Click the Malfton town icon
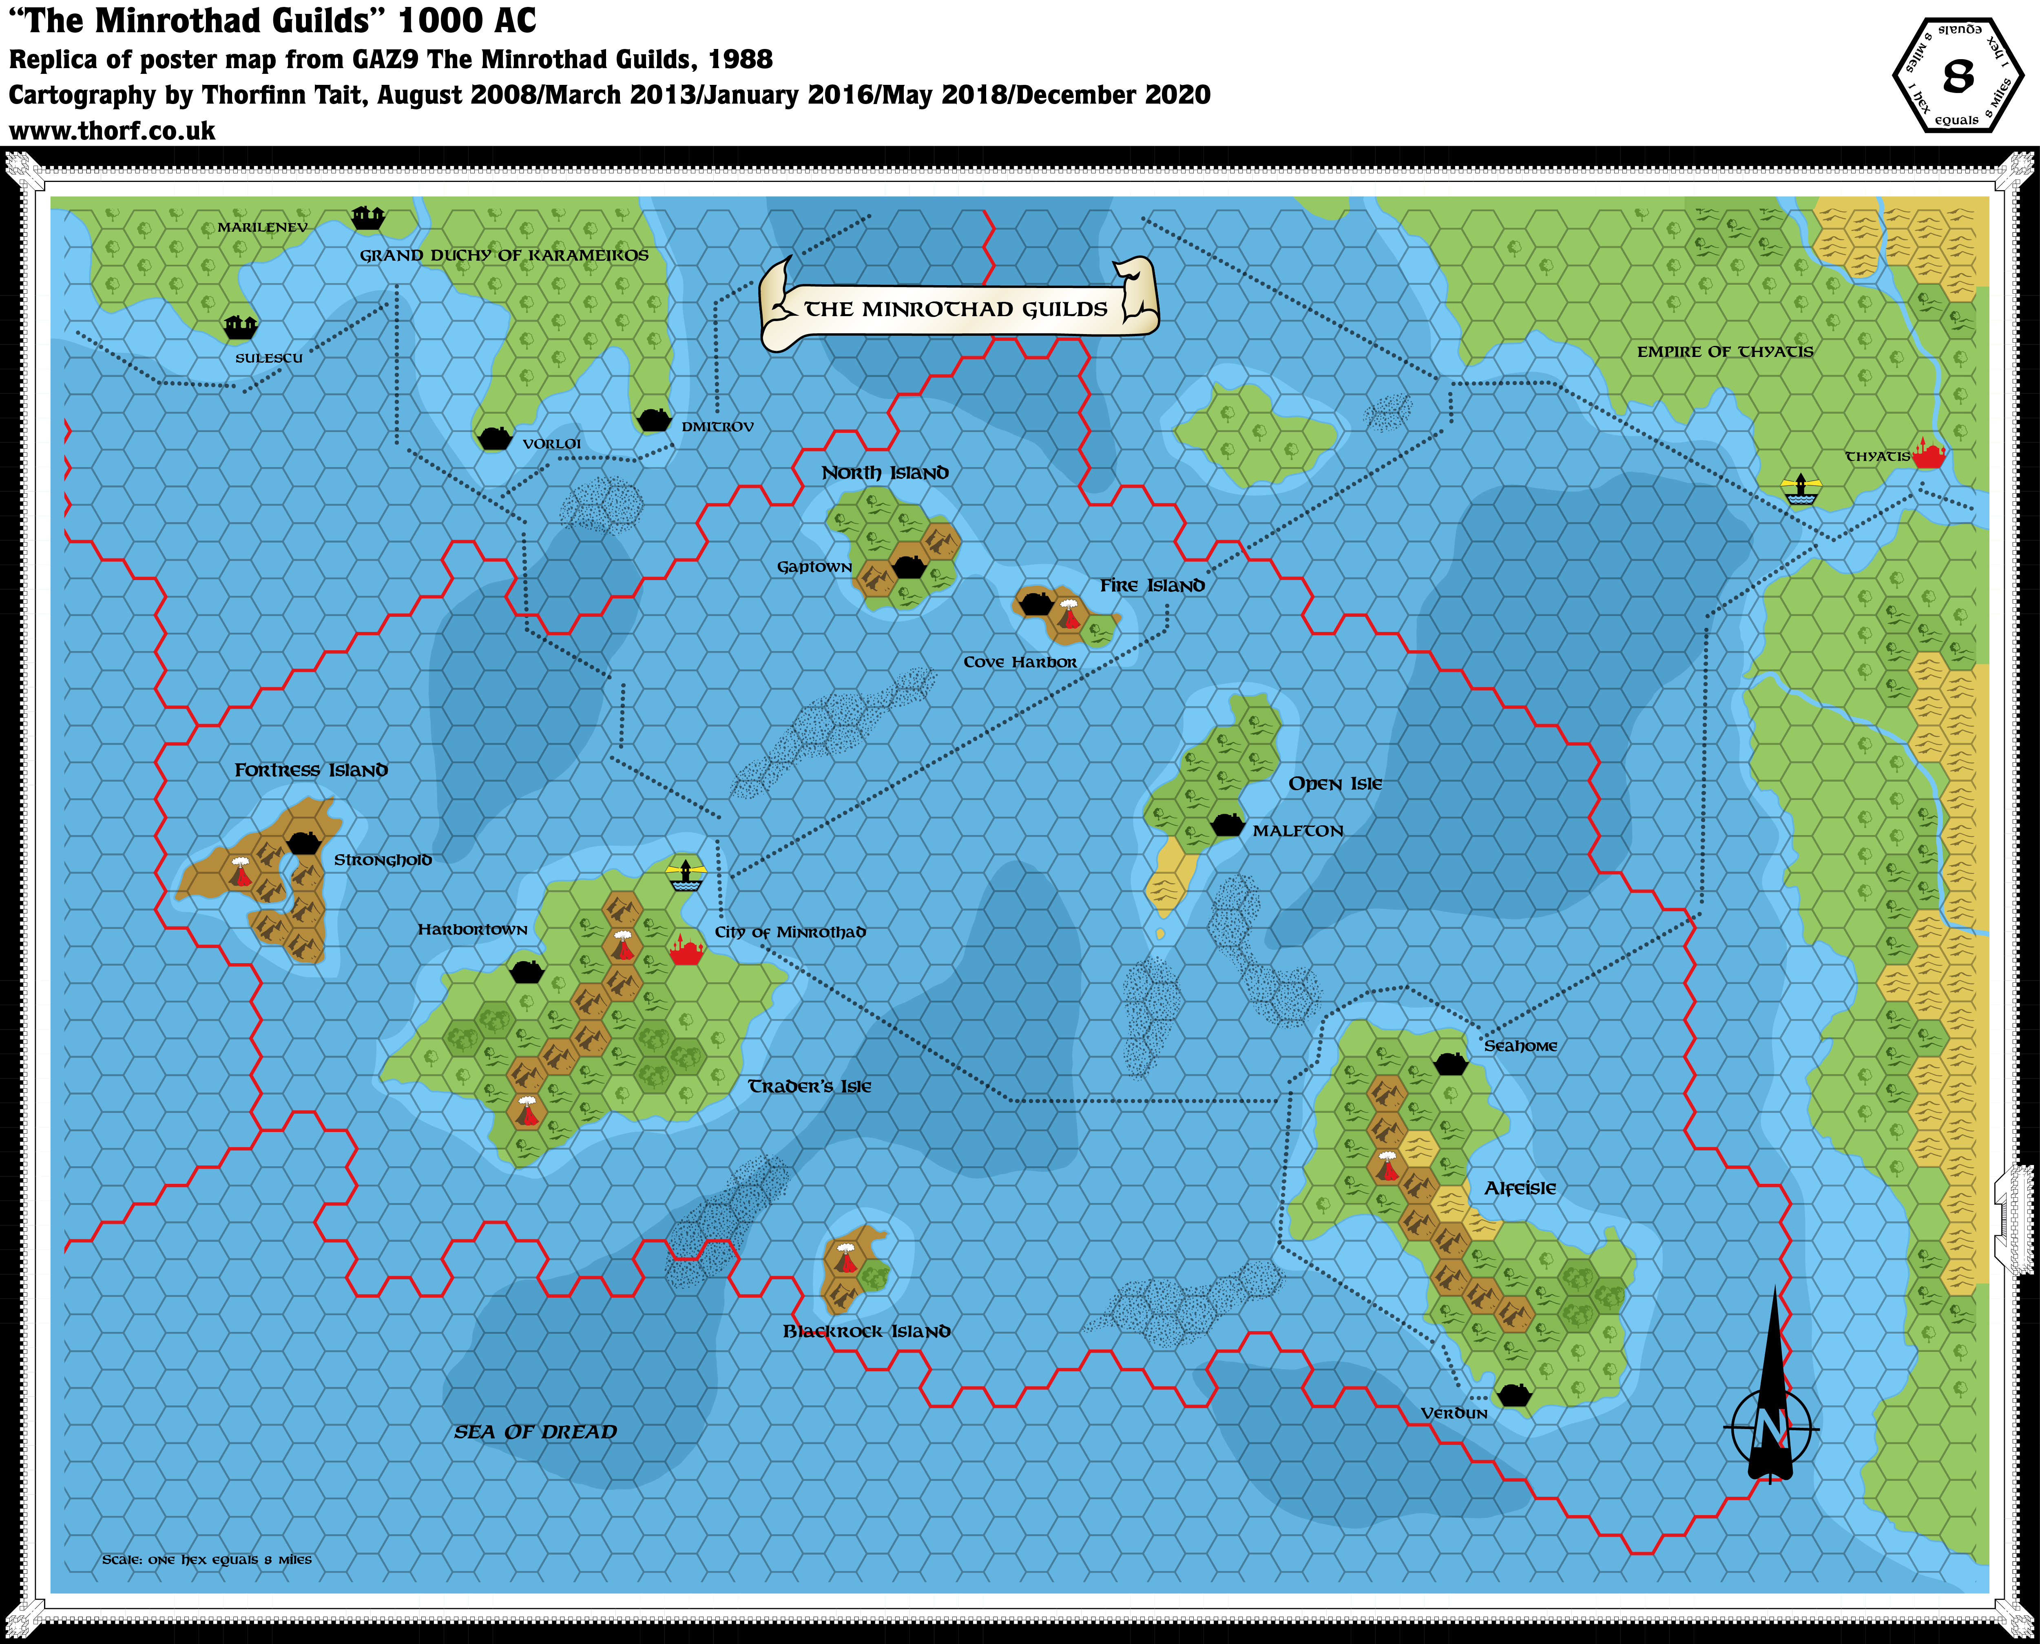This screenshot has height=1644, width=2040. coord(1227,825)
